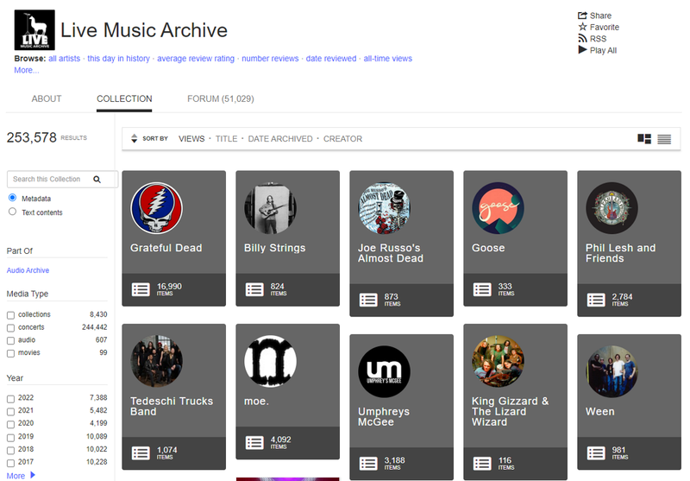Switch to tile grid view icon

[x=644, y=139]
